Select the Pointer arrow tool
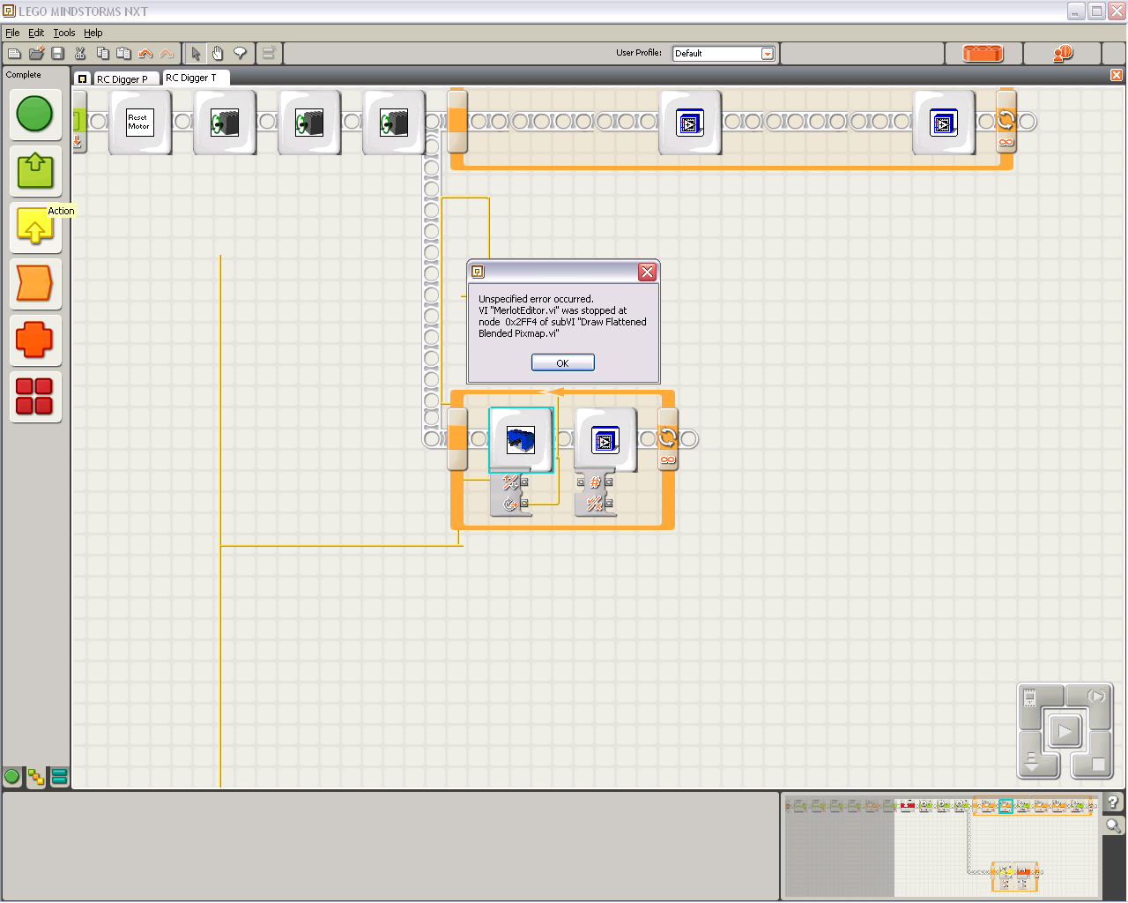The height and width of the screenshot is (903, 1128). [x=196, y=54]
